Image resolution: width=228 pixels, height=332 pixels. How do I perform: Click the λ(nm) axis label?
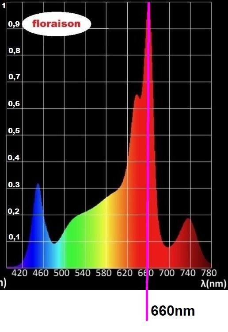(x=213, y=283)
